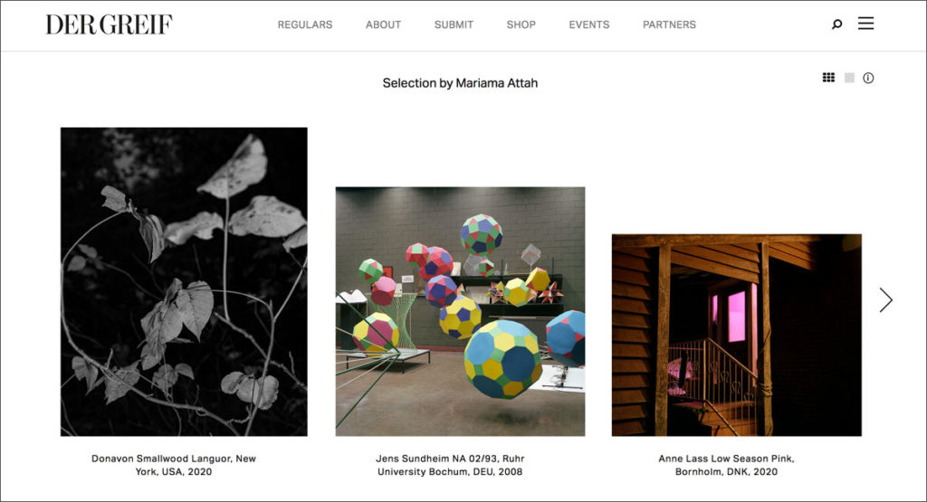Open the REGULARS menu item
927x502 pixels.
(305, 24)
